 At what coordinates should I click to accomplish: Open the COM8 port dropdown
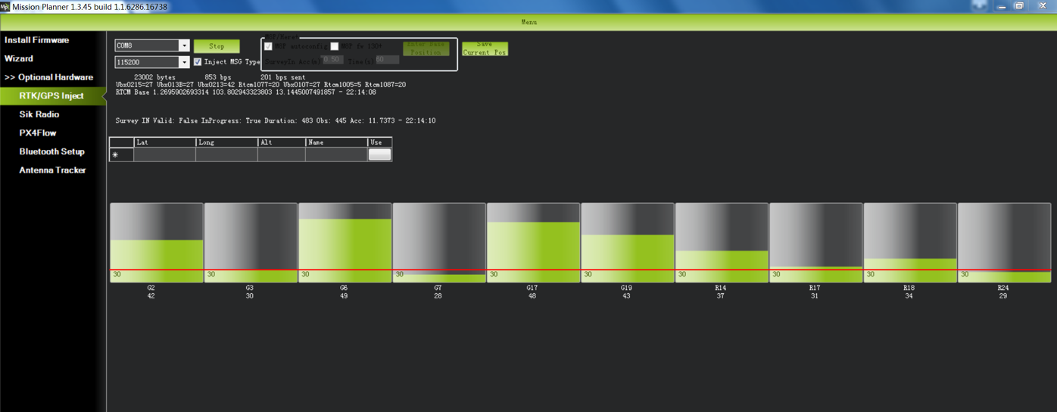tap(183, 46)
